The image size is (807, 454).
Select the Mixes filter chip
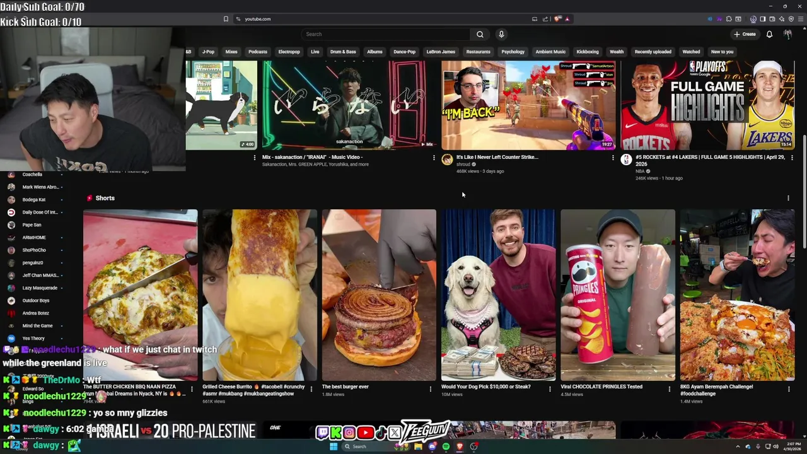[231, 52]
